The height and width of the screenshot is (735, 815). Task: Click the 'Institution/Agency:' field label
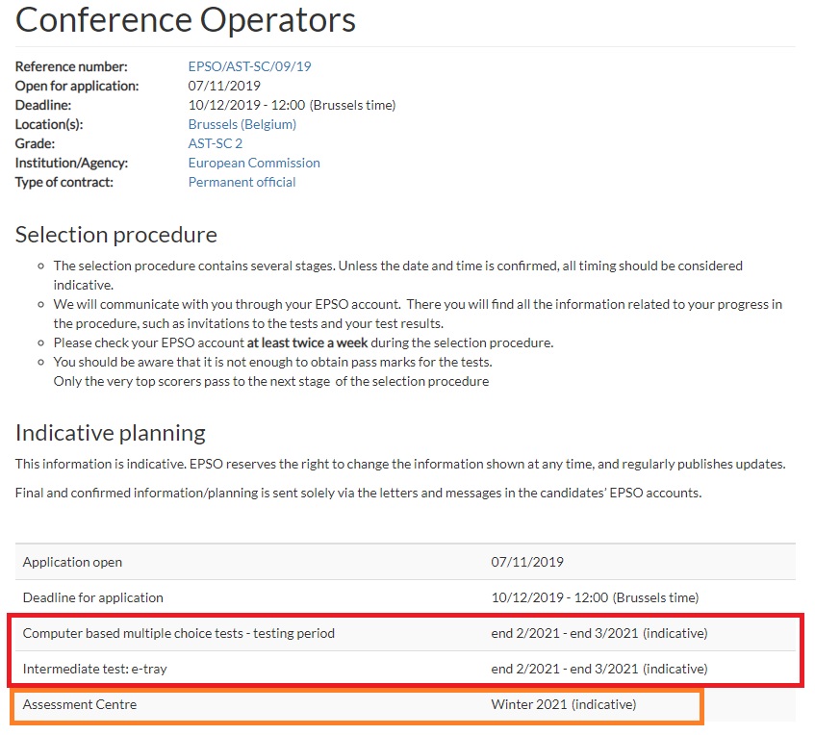tap(71, 163)
